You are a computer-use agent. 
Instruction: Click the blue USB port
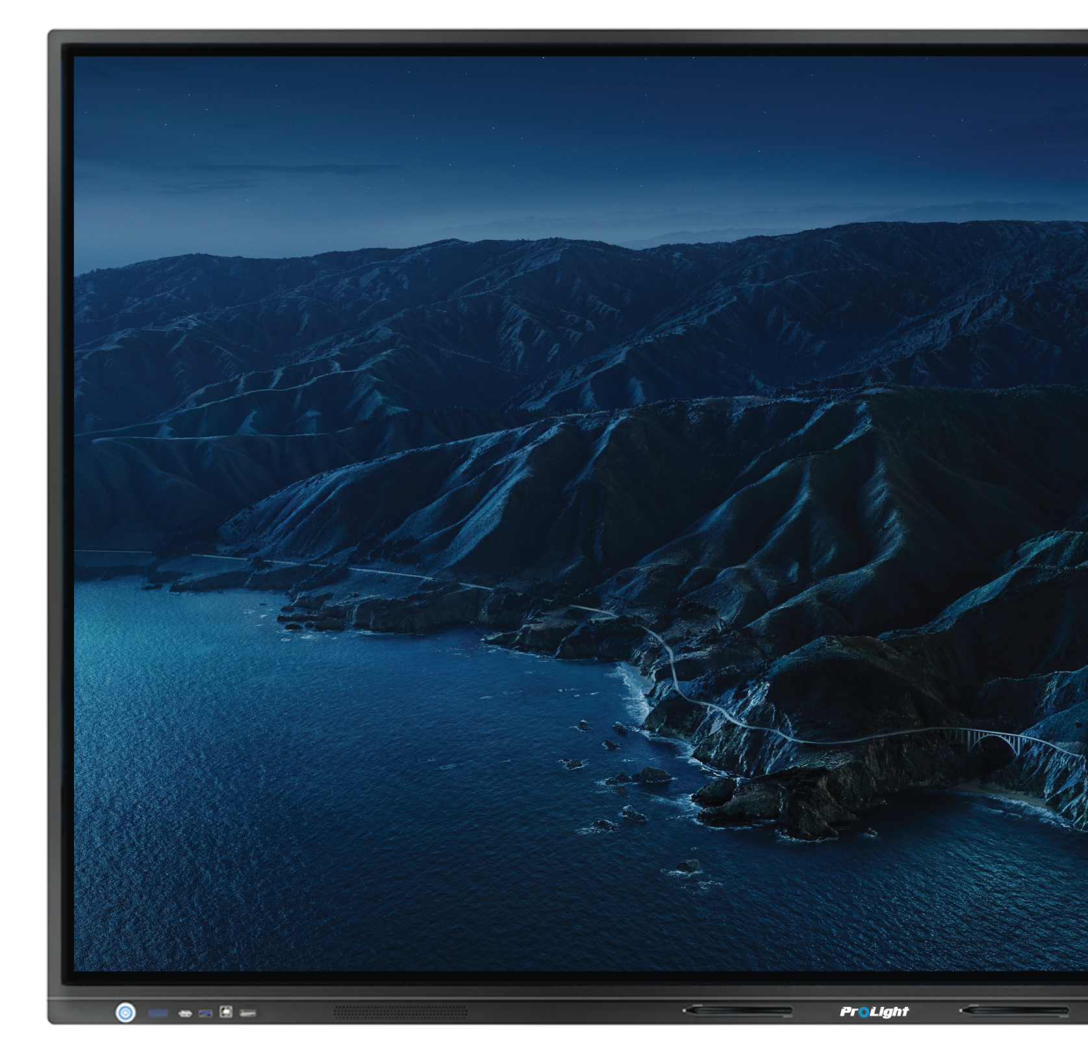tap(205, 1013)
